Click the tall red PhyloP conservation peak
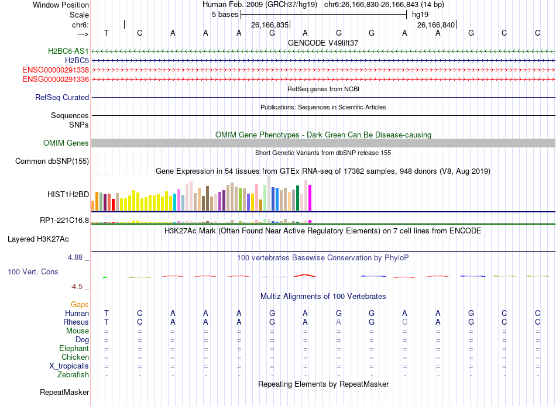This screenshot has height=406, width=556. click(x=305, y=275)
